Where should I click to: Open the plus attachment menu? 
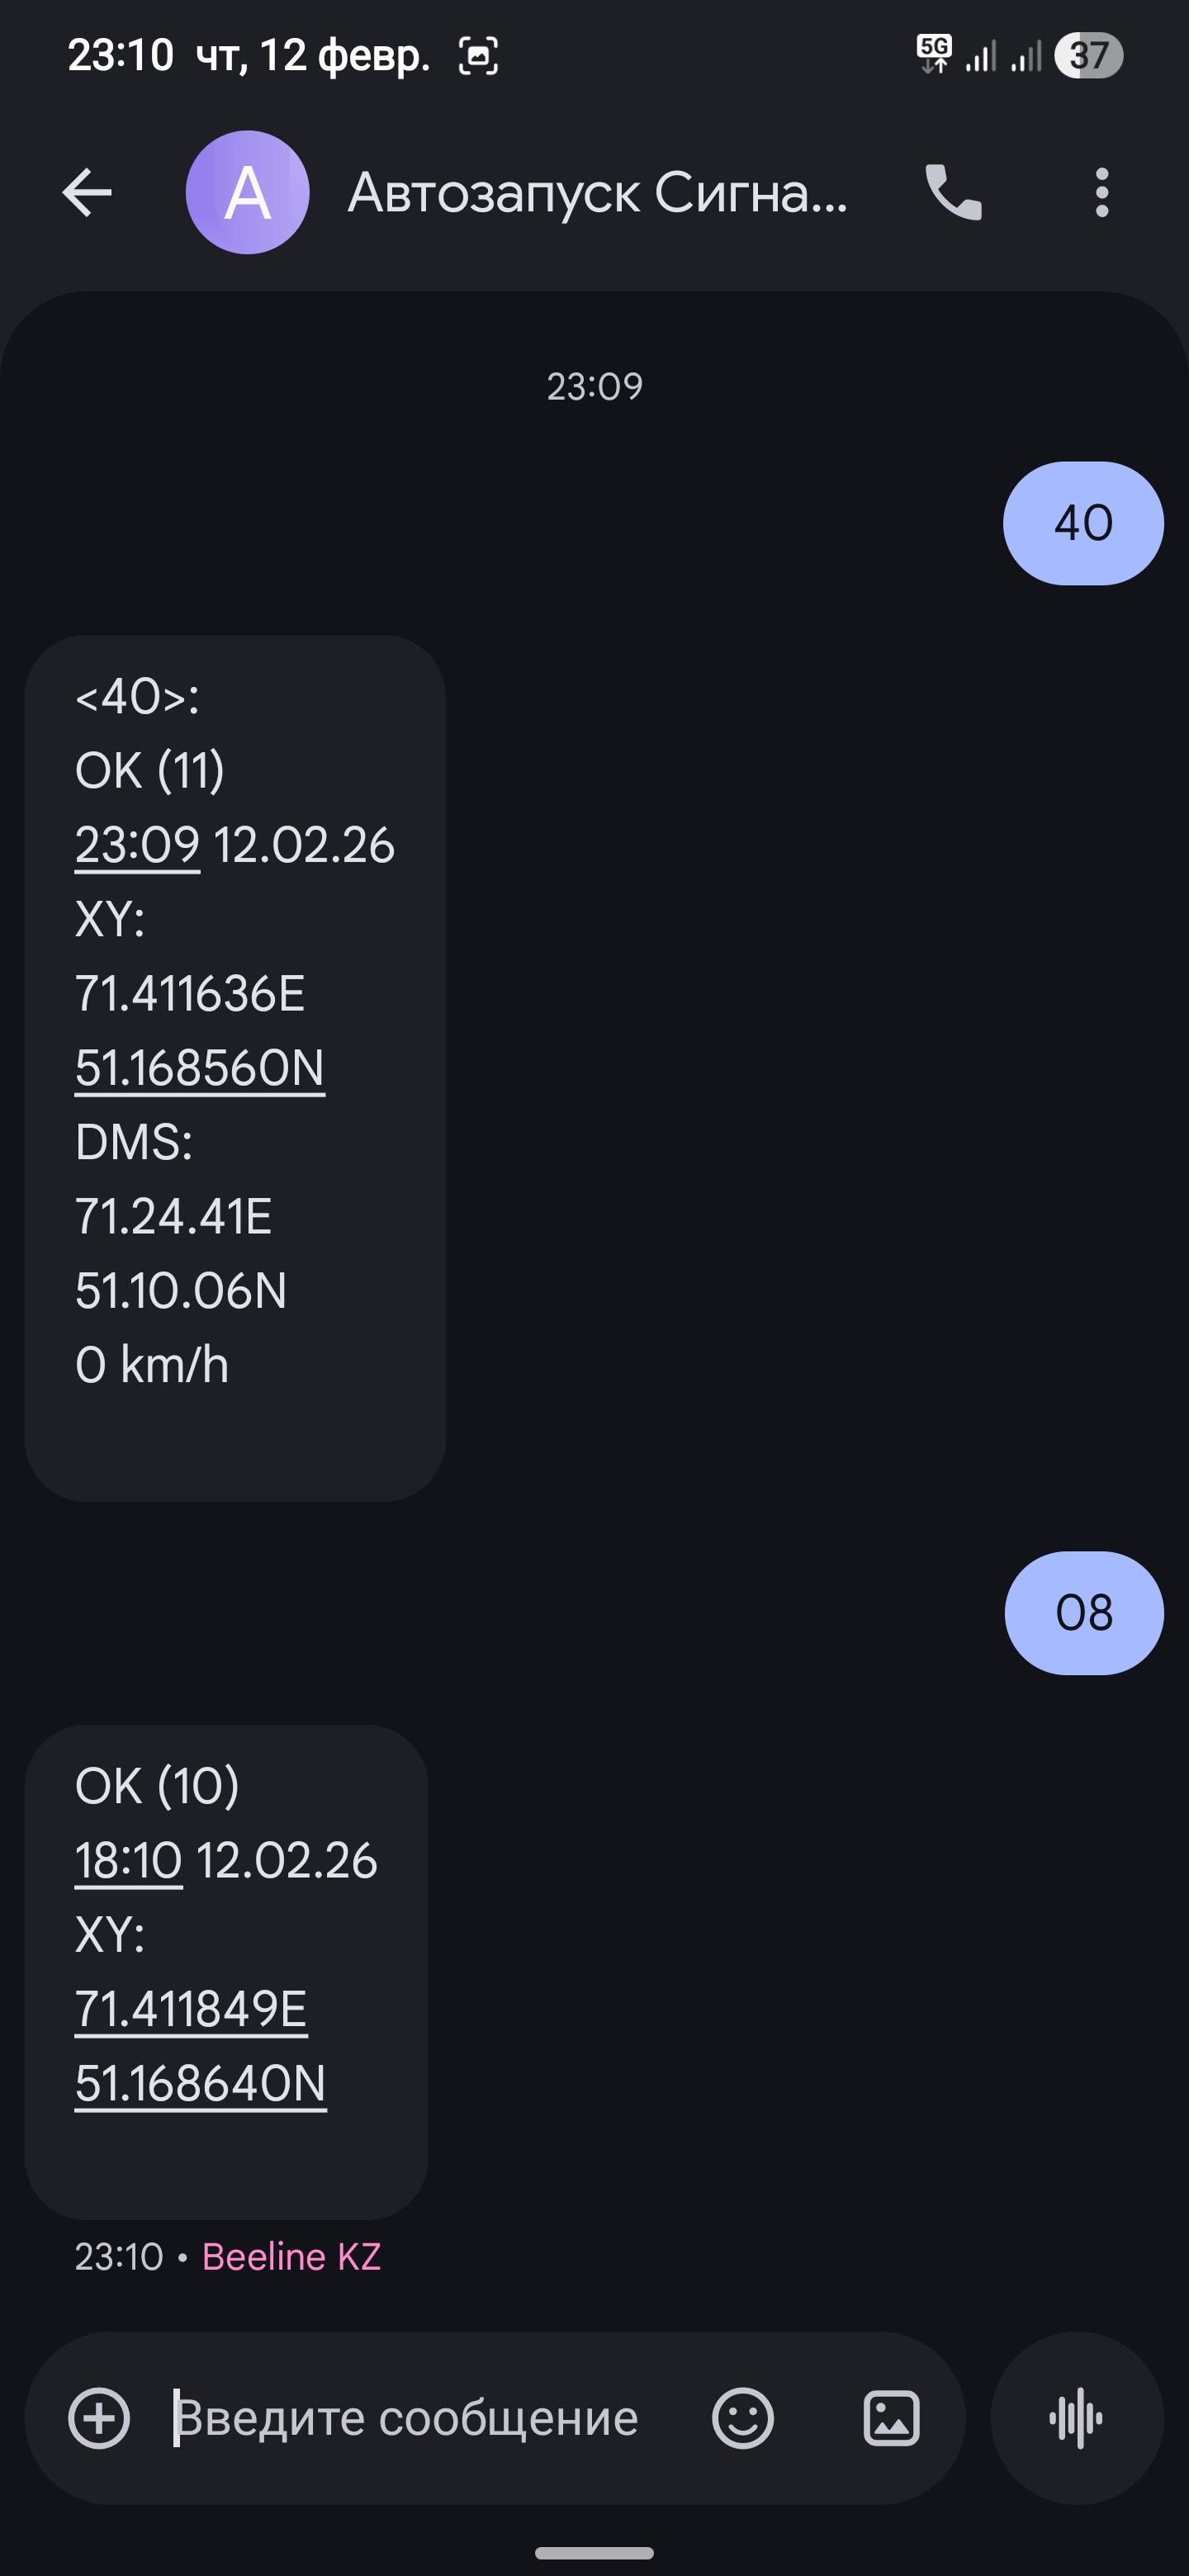click(x=99, y=2418)
